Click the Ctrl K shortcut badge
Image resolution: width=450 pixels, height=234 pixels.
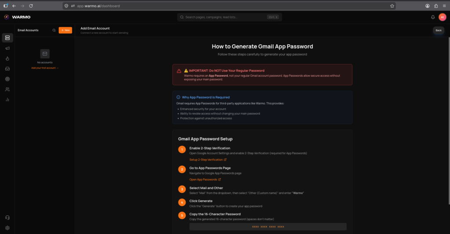pos(272,17)
